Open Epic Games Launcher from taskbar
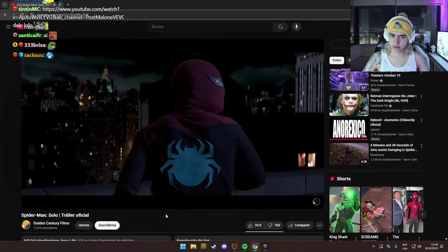 (x=265, y=246)
